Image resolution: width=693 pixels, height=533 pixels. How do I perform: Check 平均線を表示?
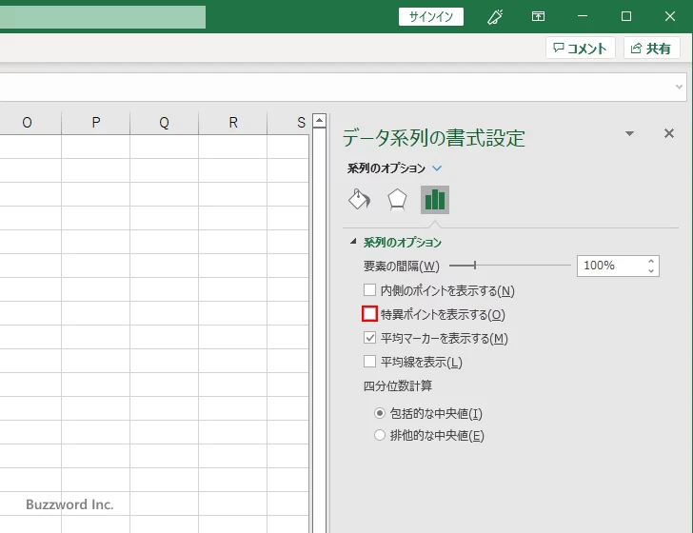370,362
